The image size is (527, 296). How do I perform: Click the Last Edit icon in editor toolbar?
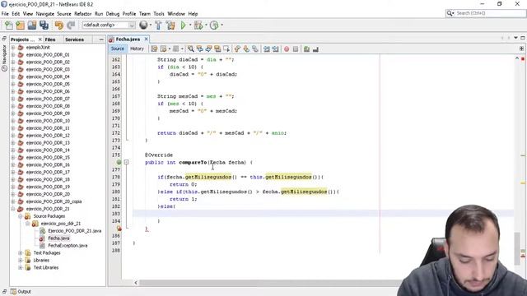click(x=154, y=49)
